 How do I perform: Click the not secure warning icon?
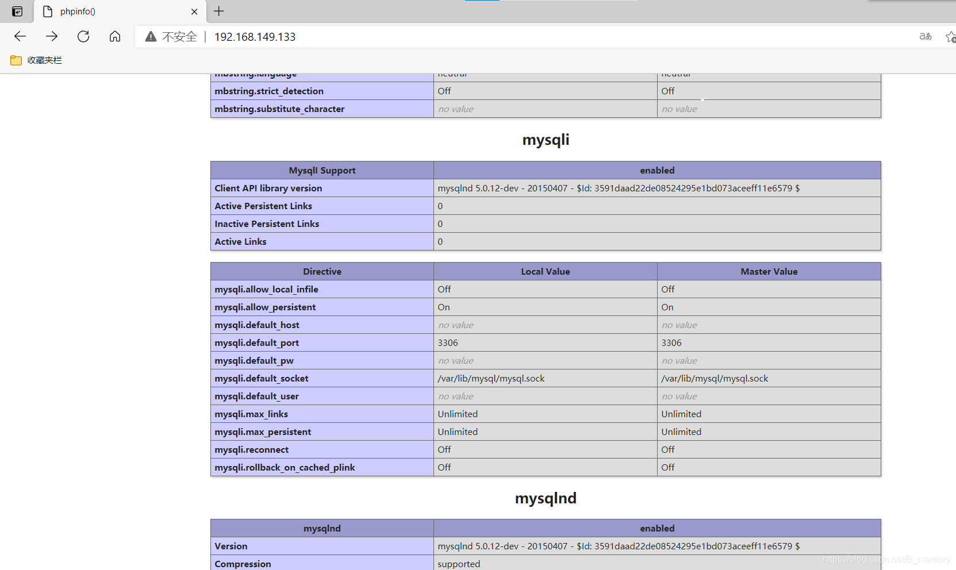click(x=151, y=37)
